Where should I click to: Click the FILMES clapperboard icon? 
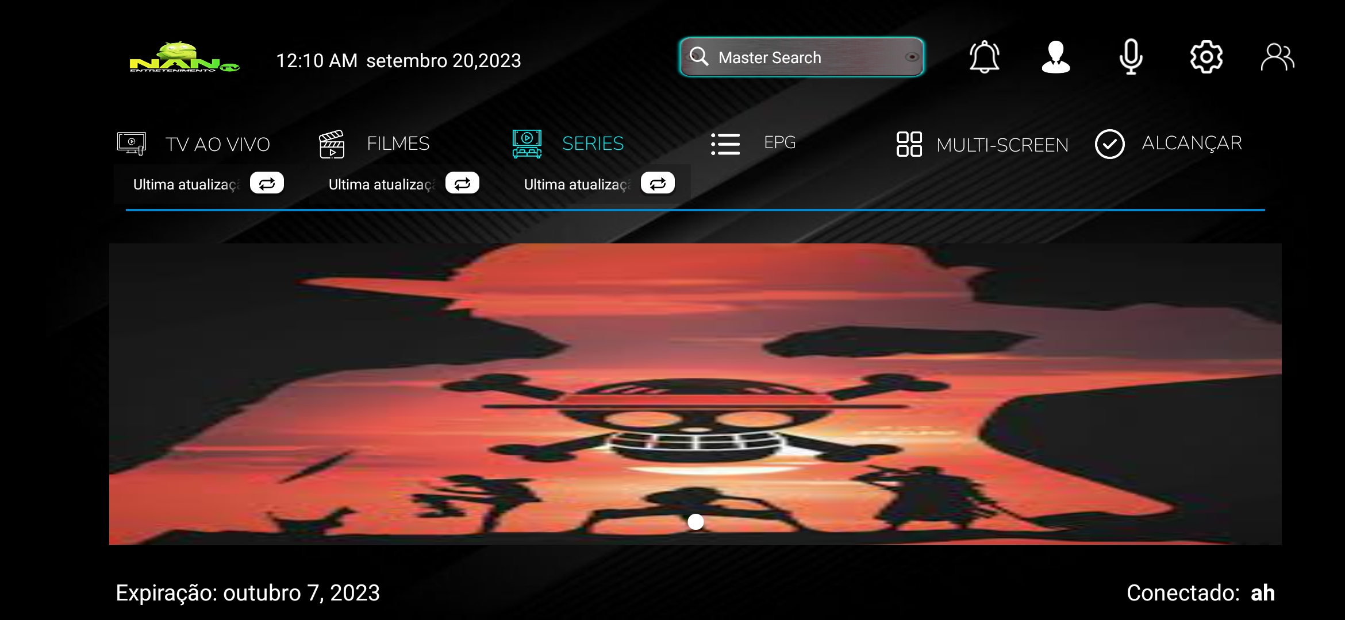pyautogui.click(x=332, y=144)
